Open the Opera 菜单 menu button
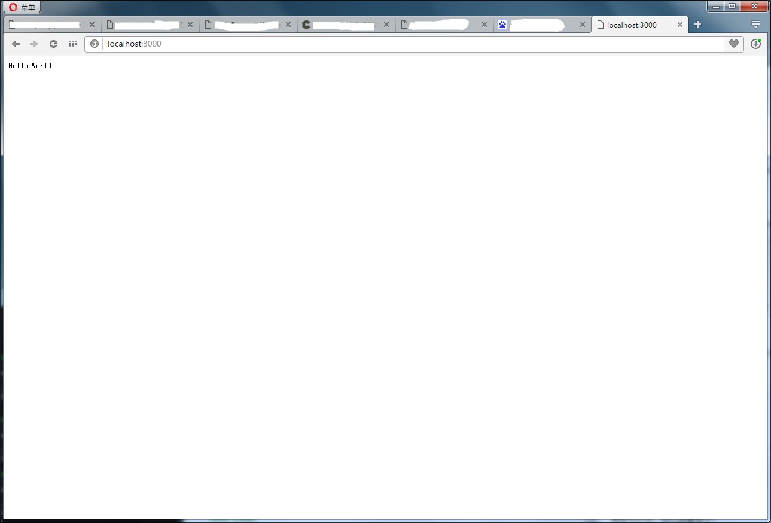 click(22, 7)
